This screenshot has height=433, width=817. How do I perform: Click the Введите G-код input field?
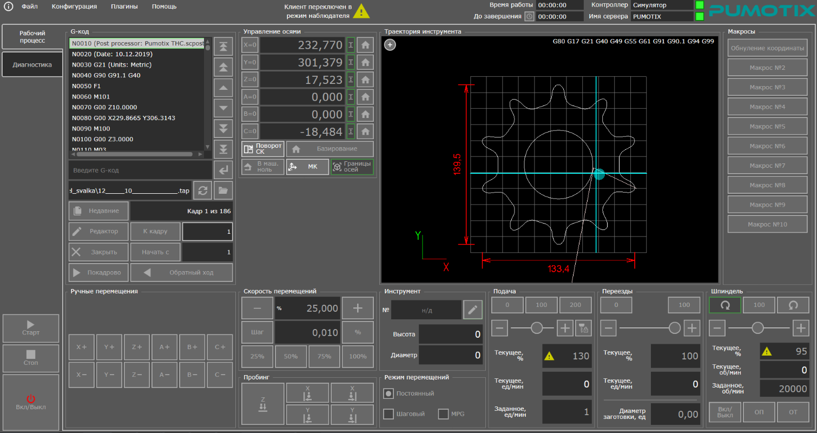point(140,170)
